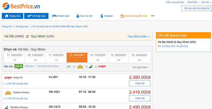
Task: Select date T2, 15/02/2021
Action: [56, 57]
